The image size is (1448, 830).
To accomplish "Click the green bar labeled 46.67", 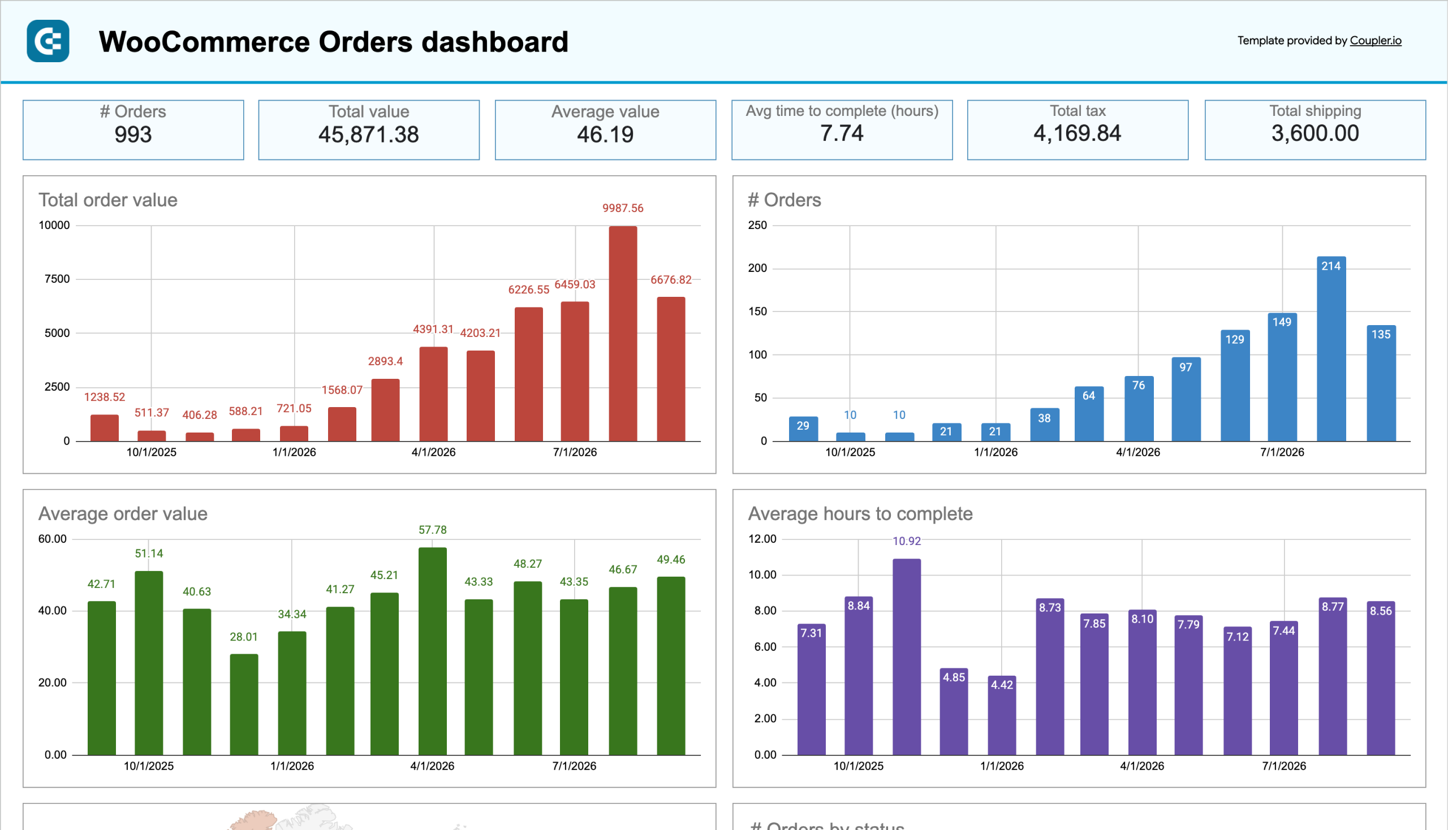I will [x=623, y=671].
